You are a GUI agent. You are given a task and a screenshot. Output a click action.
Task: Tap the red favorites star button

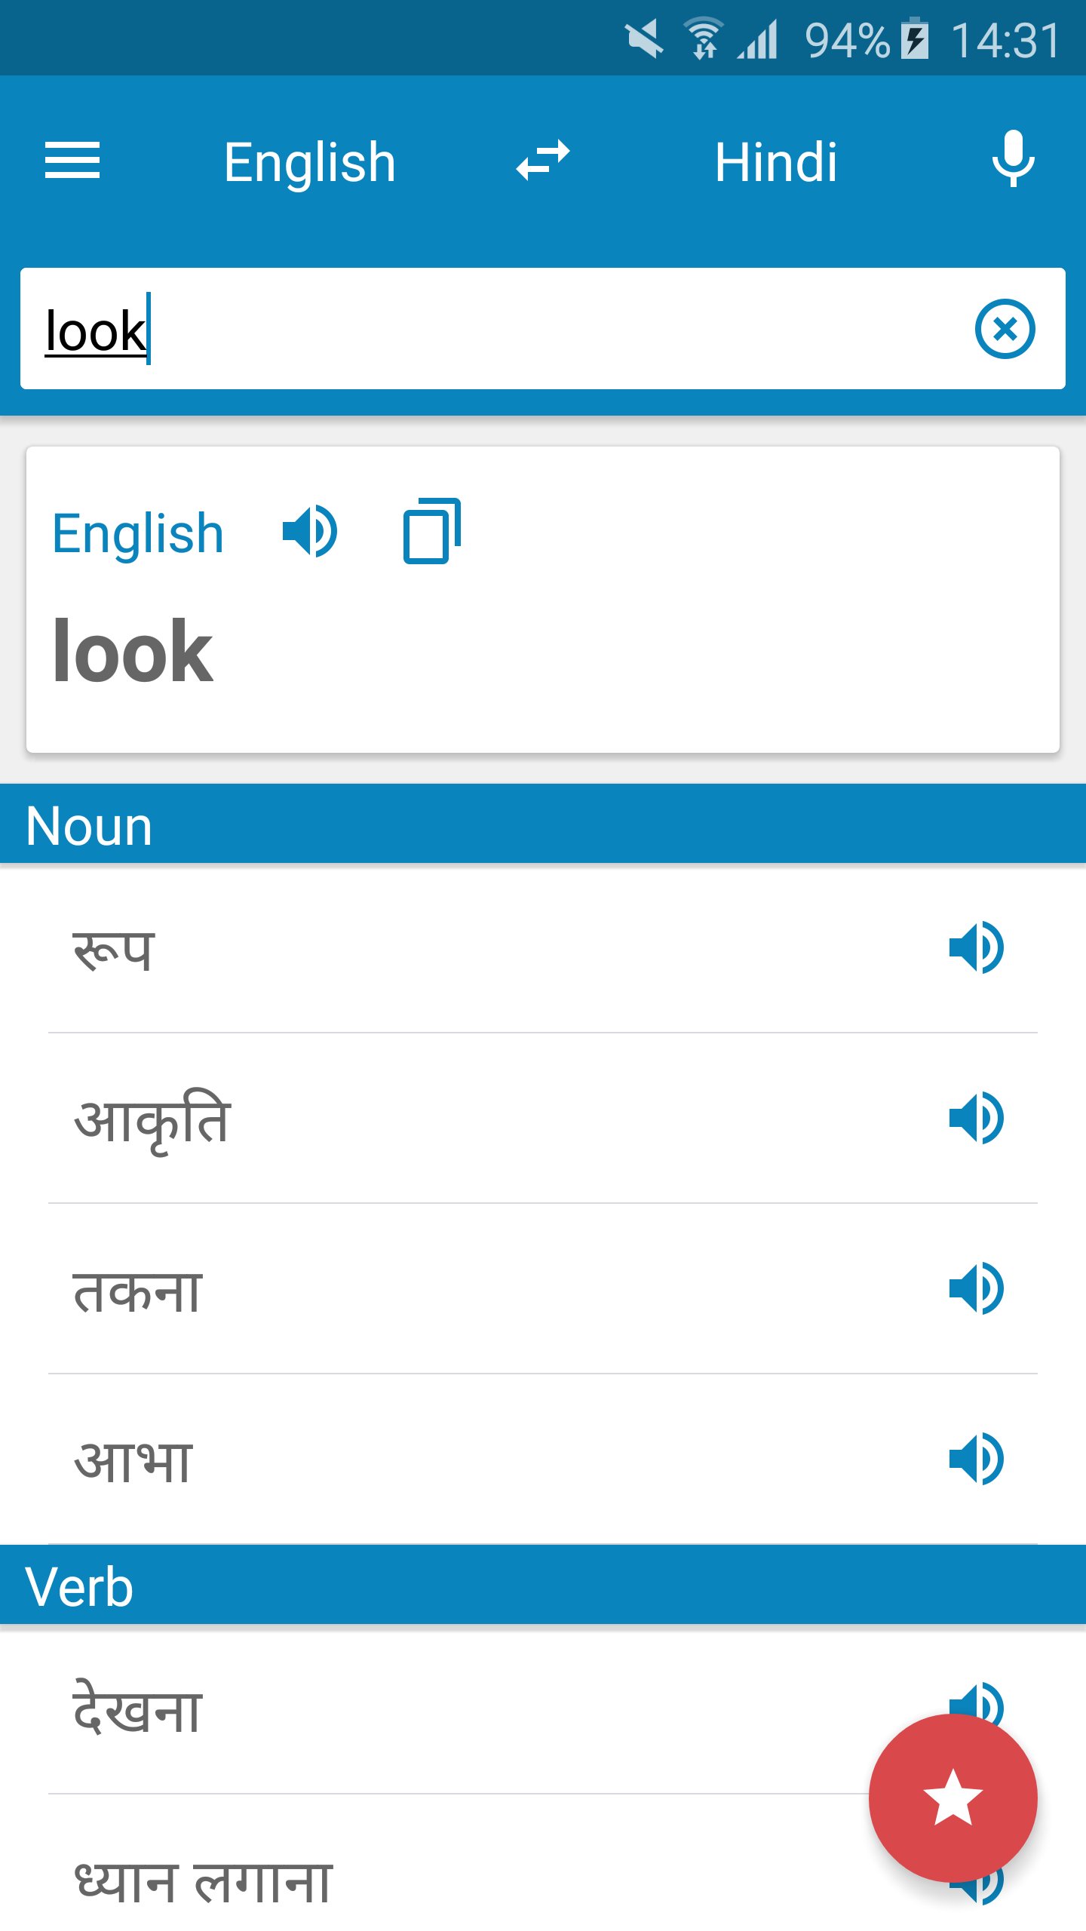click(953, 1797)
